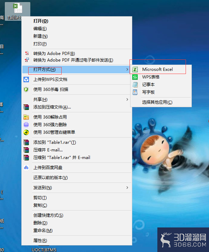Choose 打开(O) from context menu
The width and height of the screenshot is (209, 252).
[x=77, y=21]
